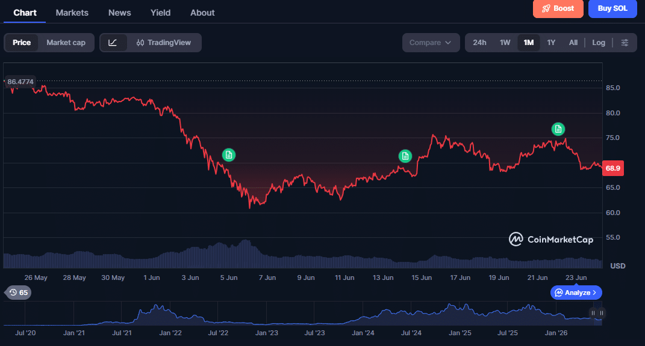Open the news marker near 14 Jun
The width and height of the screenshot is (645, 346).
405,156
